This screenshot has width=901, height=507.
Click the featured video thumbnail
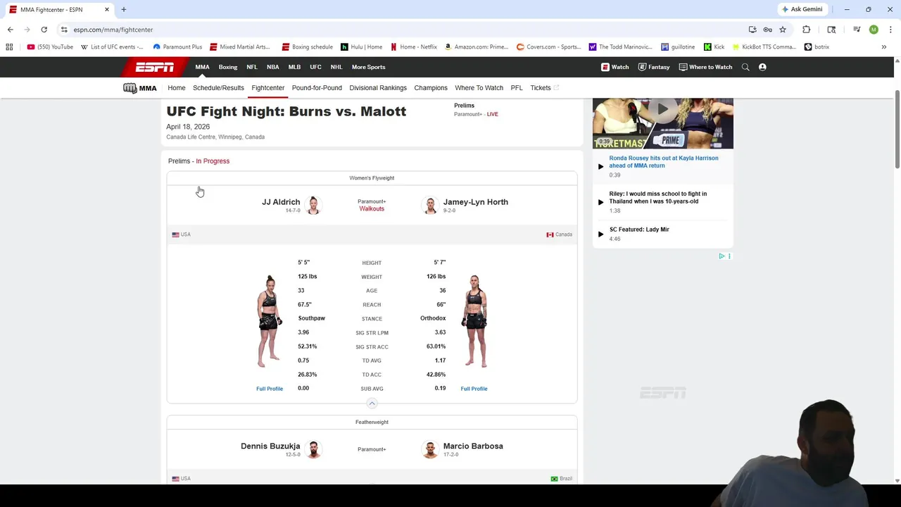(663, 123)
